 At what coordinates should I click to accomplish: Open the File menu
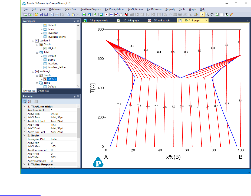point(26,9)
